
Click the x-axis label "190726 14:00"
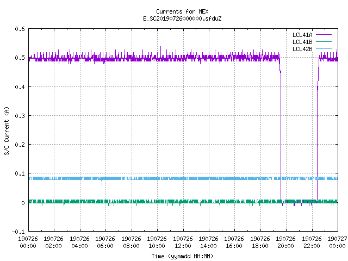click(208, 243)
